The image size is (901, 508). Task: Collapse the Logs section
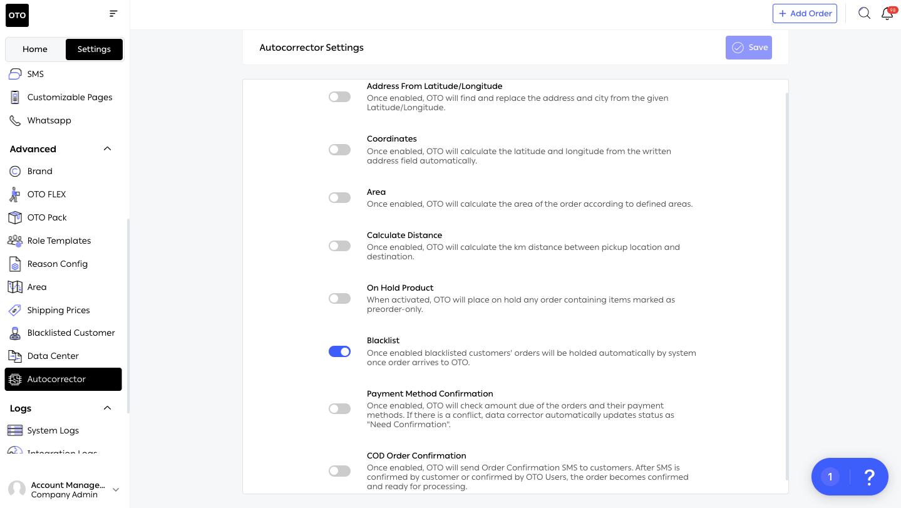(x=107, y=408)
